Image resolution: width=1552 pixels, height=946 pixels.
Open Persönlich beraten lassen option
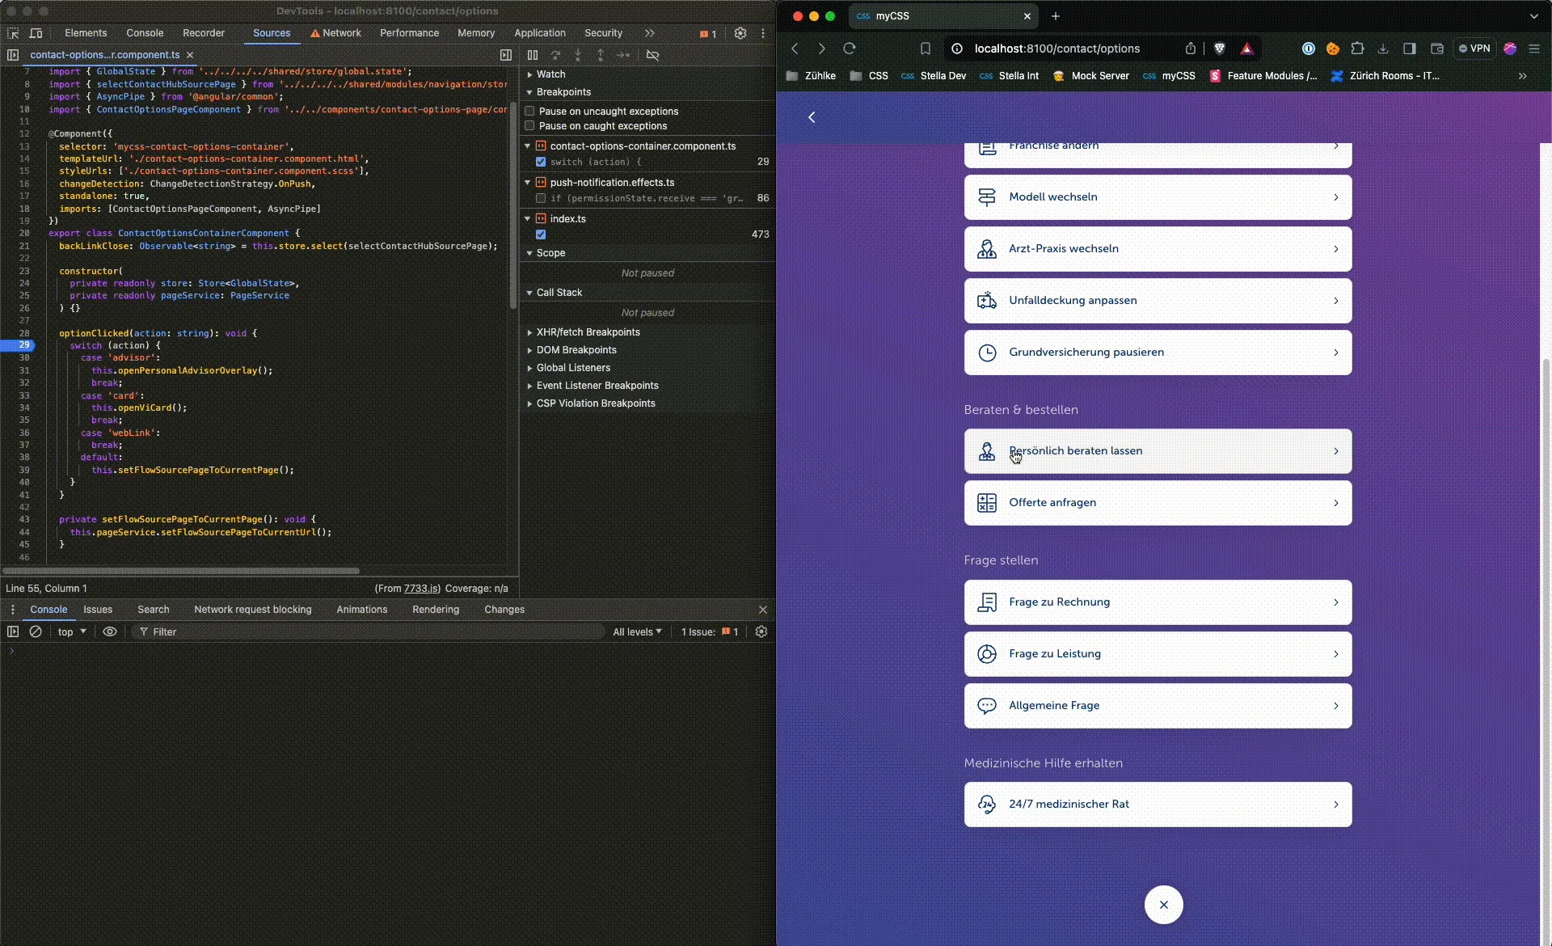tap(1158, 451)
